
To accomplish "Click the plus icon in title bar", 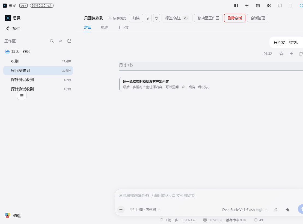I will click(x=247, y=6).
